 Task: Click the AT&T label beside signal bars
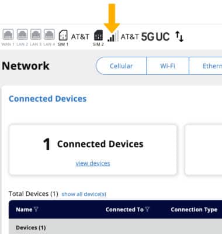(130, 36)
